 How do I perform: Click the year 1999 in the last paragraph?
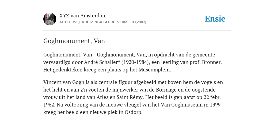215,105
